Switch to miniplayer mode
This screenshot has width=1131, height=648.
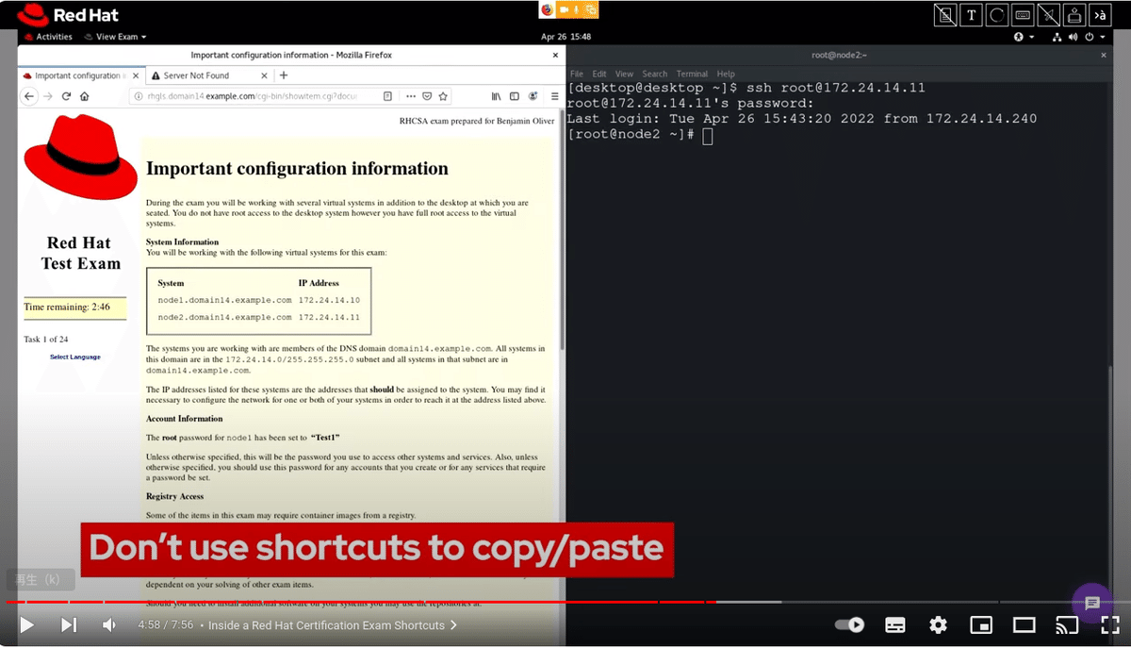[x=981, y=624]
